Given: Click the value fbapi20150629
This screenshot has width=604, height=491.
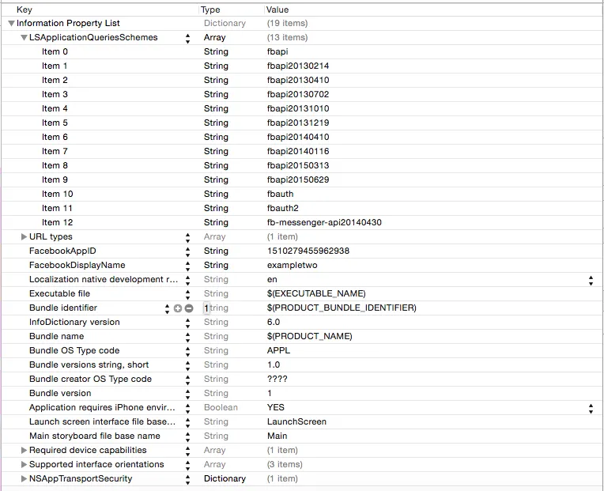Looking at the screenshot, I should click(x=298, y=179).
